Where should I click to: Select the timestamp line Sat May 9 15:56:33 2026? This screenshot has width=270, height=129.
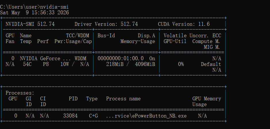(x=34, y=13)
